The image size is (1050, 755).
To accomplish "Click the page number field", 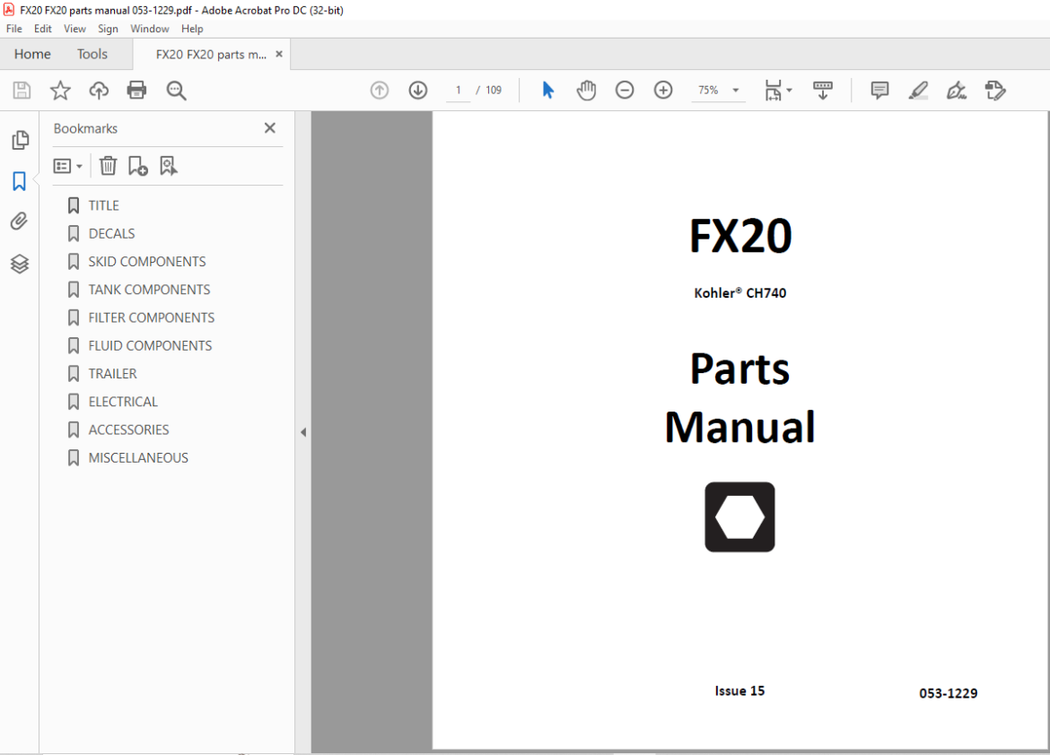I will [459, 91].
